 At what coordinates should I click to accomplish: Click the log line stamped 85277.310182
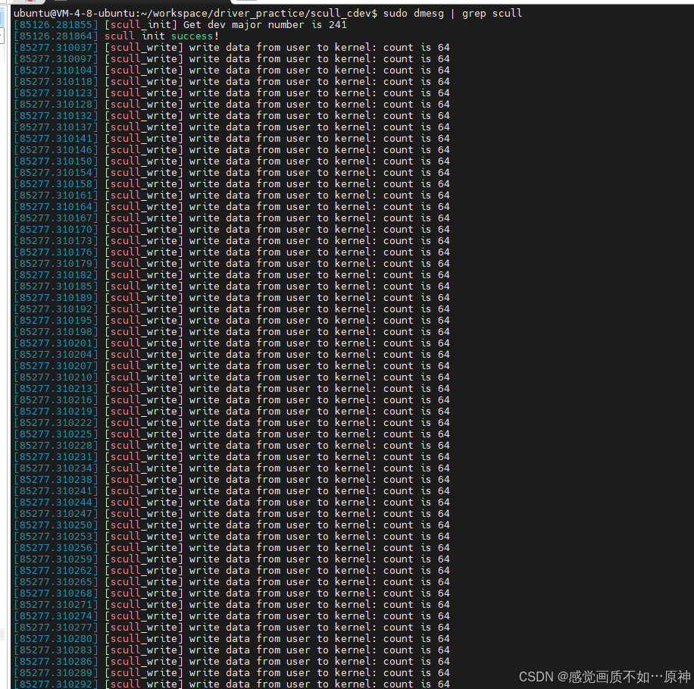232,275
